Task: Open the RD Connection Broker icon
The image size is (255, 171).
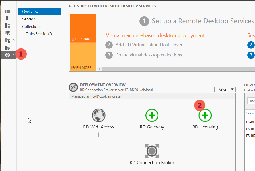Action: [x=152, y=151]
